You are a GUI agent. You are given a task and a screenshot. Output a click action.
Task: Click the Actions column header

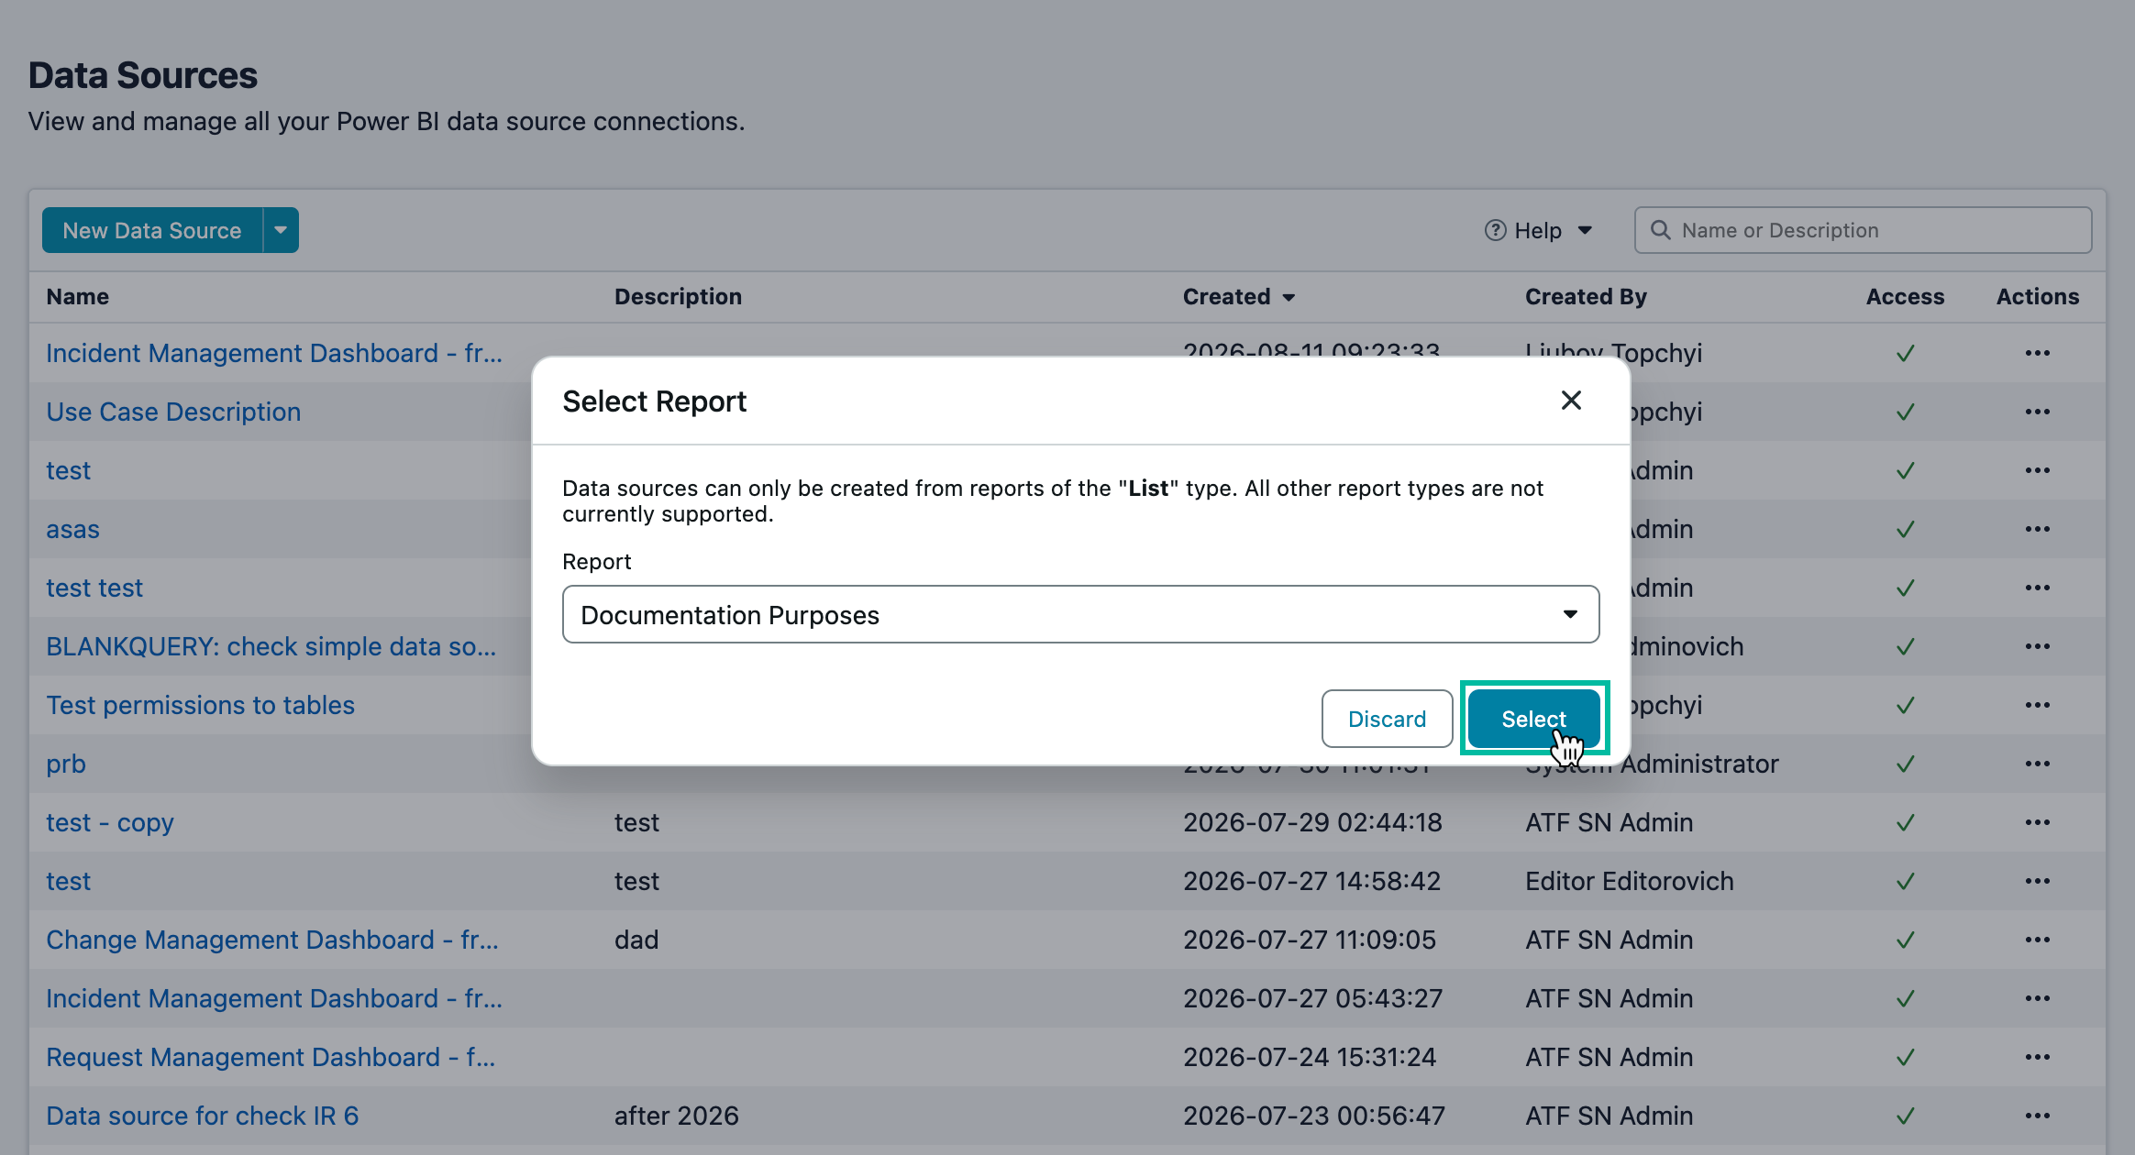(x=2038, y=297)
